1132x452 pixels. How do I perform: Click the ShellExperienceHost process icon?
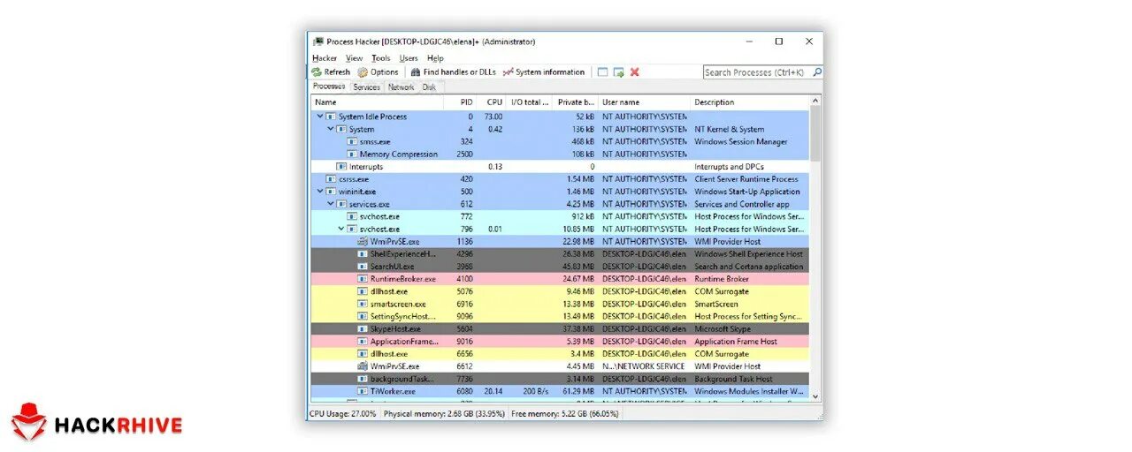[363, 253]
